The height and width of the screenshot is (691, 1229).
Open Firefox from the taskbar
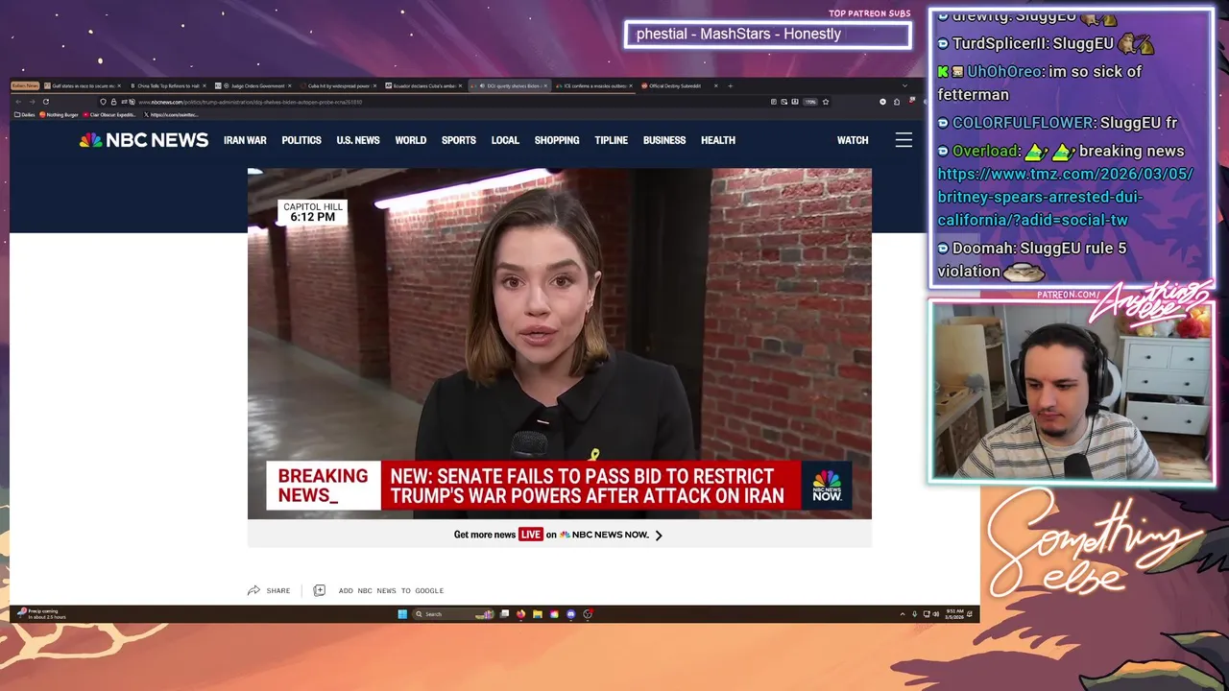pos(520,614)
